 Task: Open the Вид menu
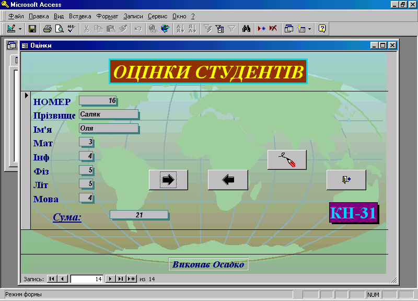point(59,16)
